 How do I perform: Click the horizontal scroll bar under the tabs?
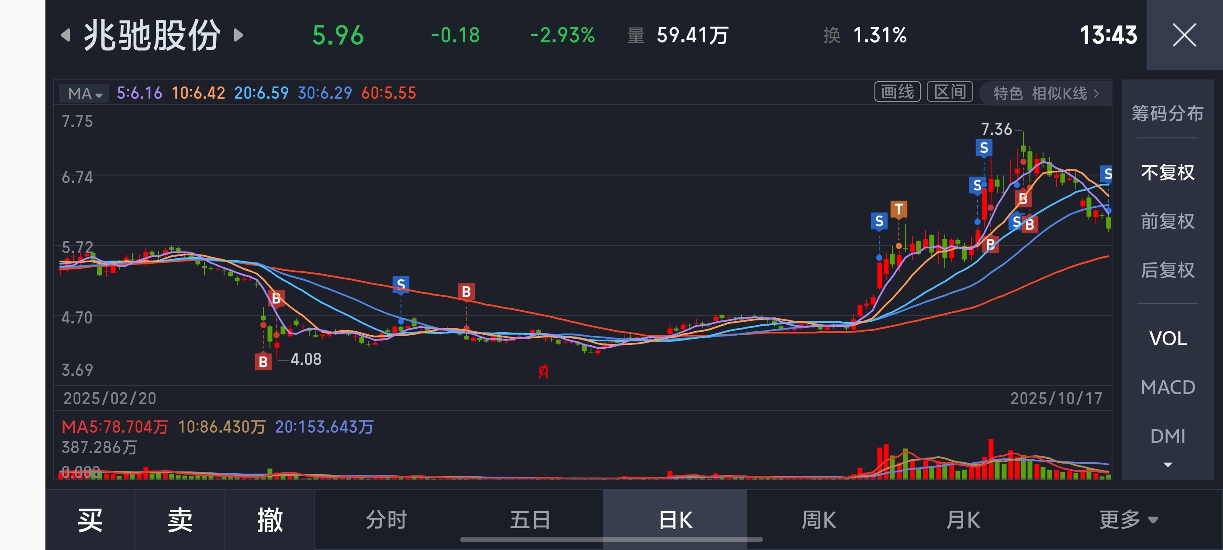click(611, 540)
